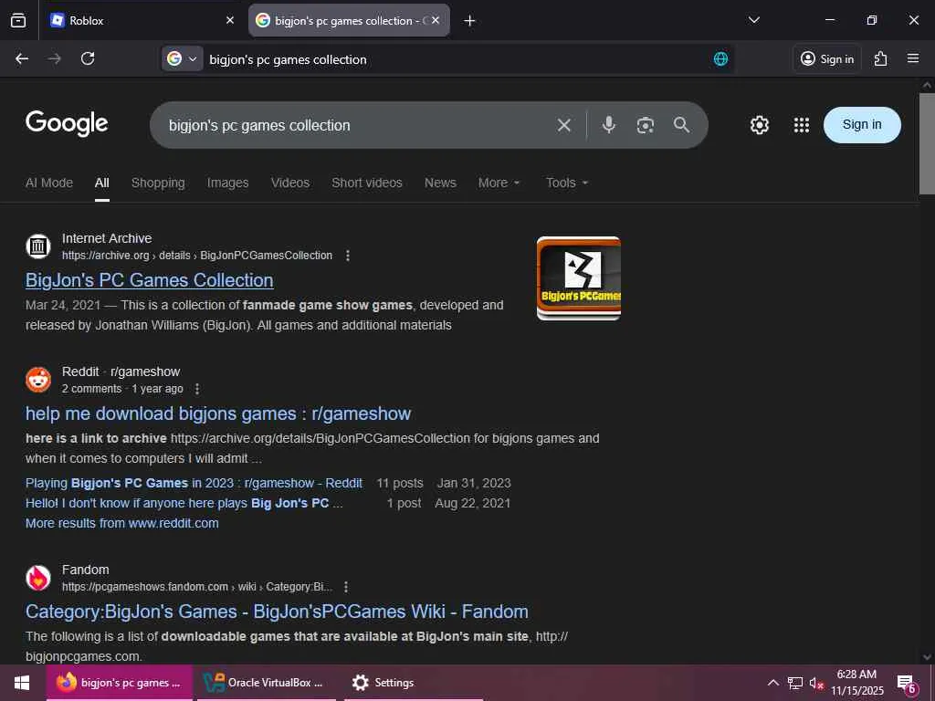935x701 pixels.
Task: Click the translate page globe icon
Action: [x=720, y=58]
